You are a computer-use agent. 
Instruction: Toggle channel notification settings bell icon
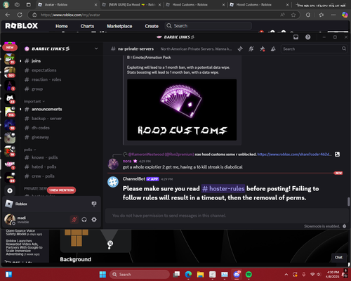click(251, 49)
